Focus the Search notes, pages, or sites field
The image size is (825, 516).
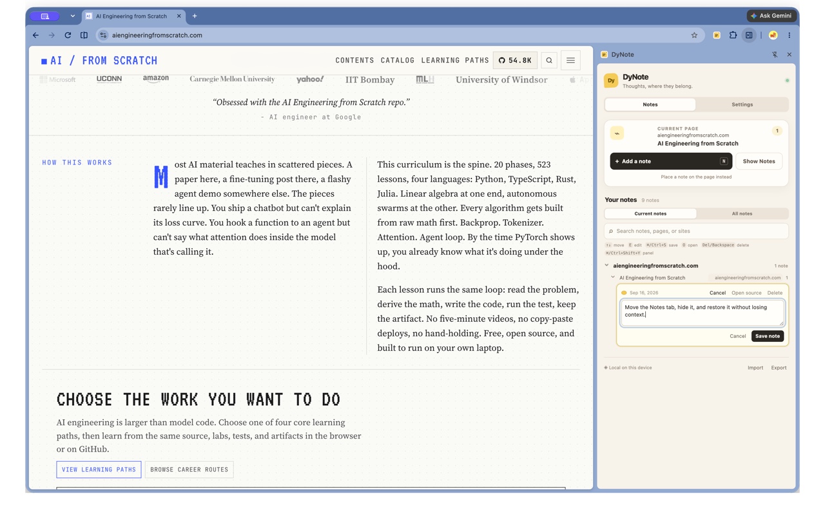click(696, 231)
